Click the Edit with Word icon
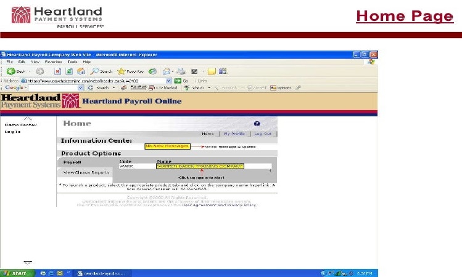The height and width of the screenshot is (277, 462). [194, 71]
